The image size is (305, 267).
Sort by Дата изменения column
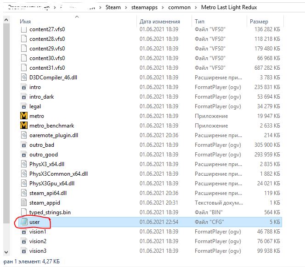point(159,22)
